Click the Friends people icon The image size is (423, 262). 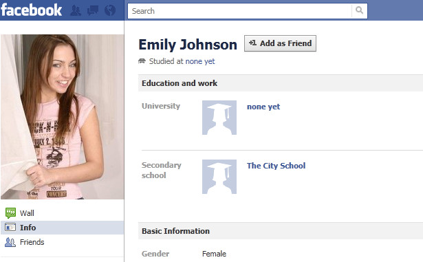point(10,242)
